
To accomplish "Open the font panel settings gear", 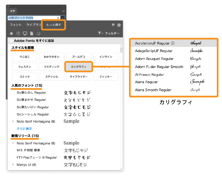I will click(x=119, y=25).
